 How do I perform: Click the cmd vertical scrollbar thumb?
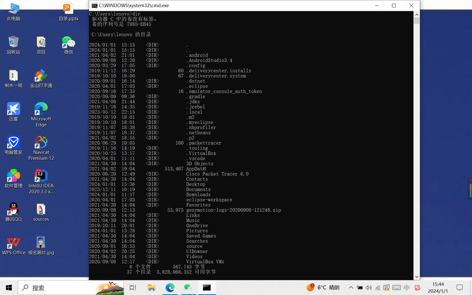coord(417,21)
